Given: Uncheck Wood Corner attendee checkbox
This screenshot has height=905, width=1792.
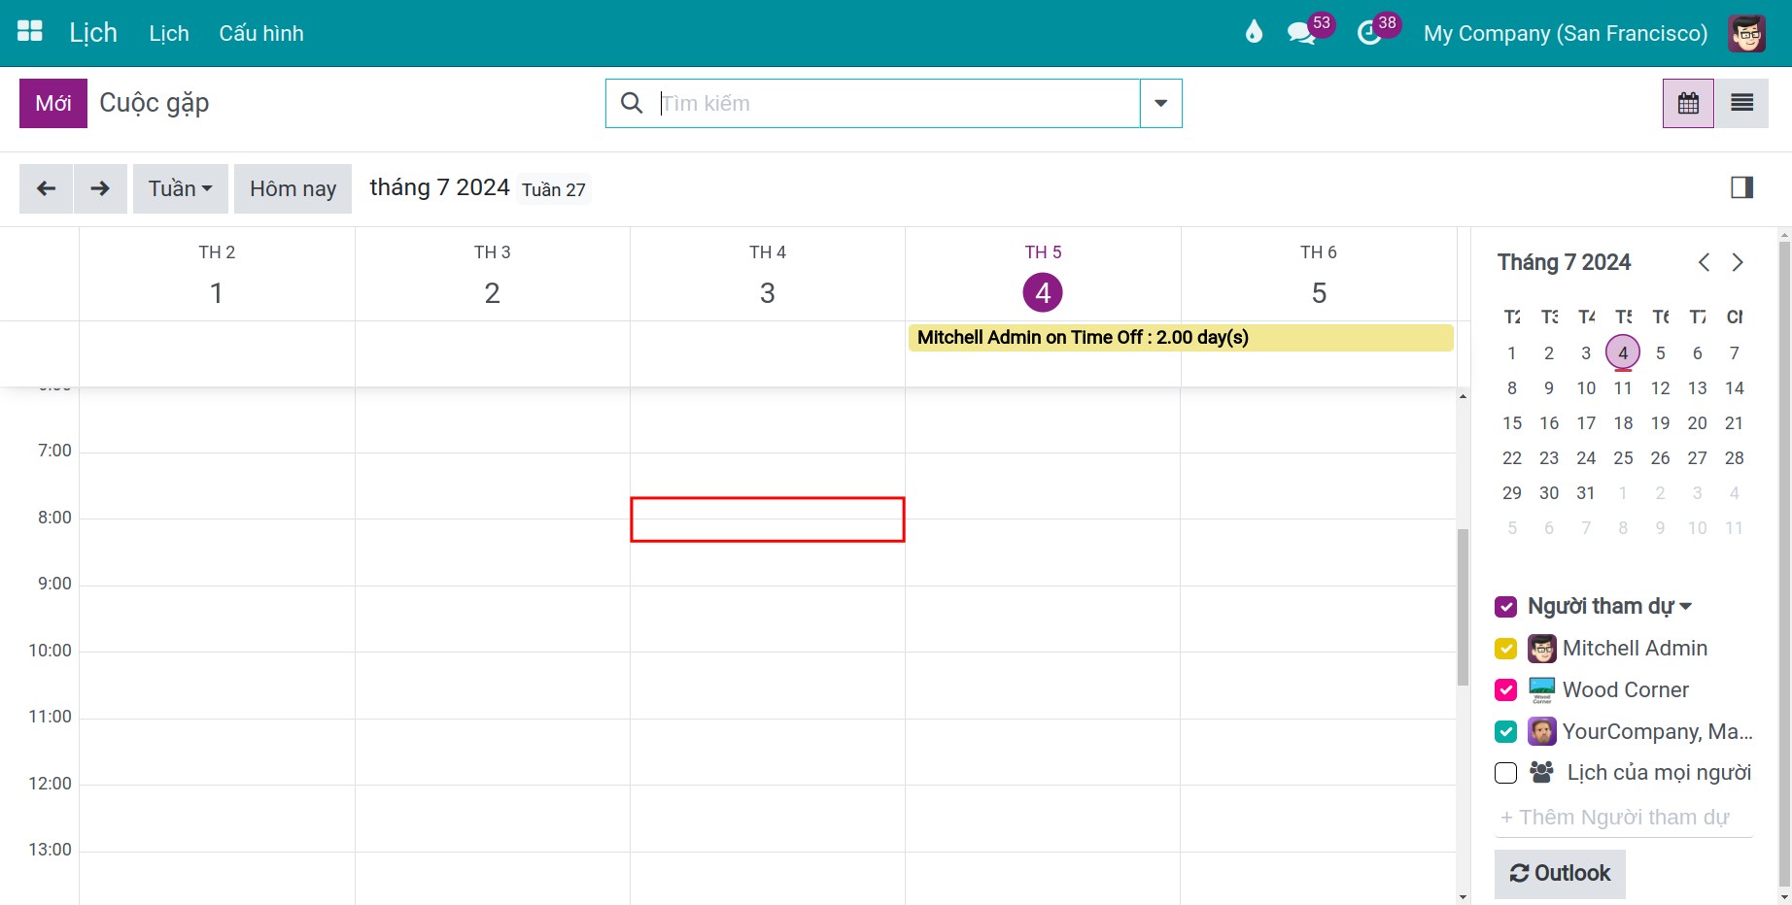Looking at the screenshot, I should click(1505, 690).
